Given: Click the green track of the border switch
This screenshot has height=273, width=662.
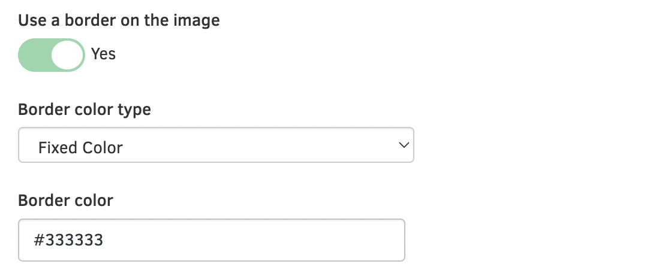Looking at the screenshot, I should (x=33, y=55).
